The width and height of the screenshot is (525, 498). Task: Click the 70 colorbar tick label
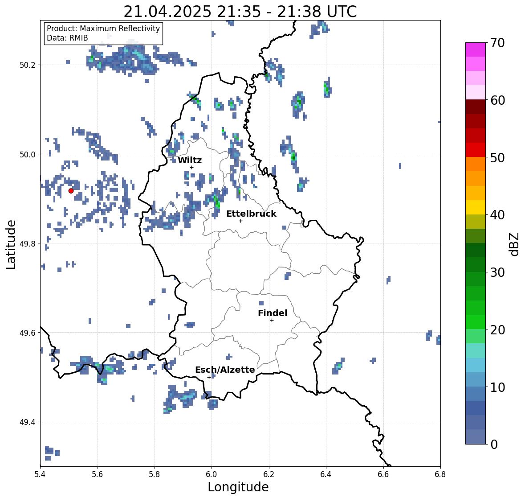[x=497, y=43]
